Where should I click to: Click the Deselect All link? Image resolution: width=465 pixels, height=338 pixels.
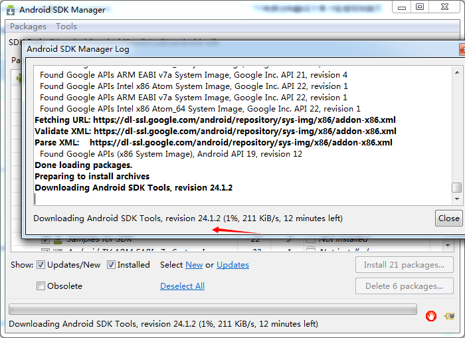click(x=182, y=286)
